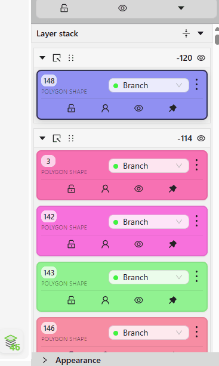Click the top toolbar lock icon
The height and width of the screenshot is (366, 219).
click(64, 8)
